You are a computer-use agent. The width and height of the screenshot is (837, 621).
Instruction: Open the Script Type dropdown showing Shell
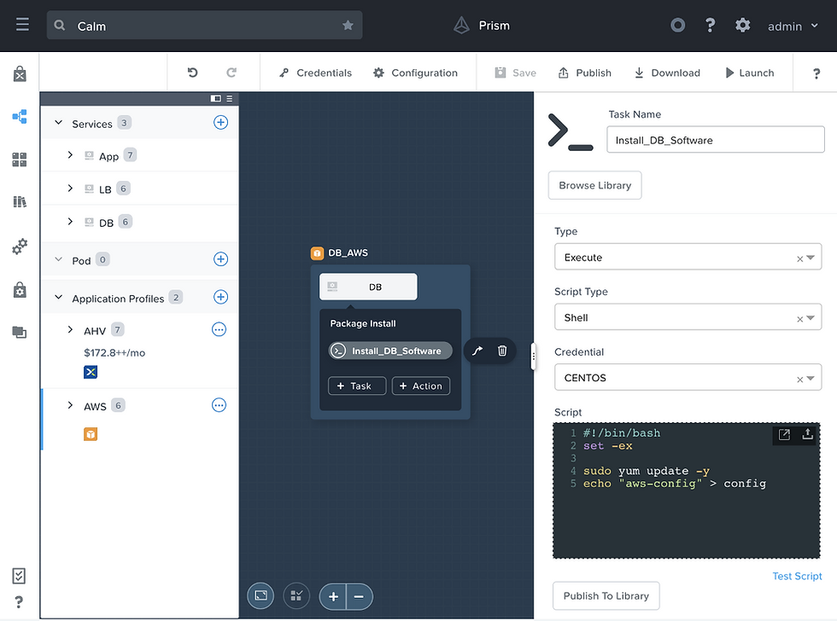click(x=688, y=317)
